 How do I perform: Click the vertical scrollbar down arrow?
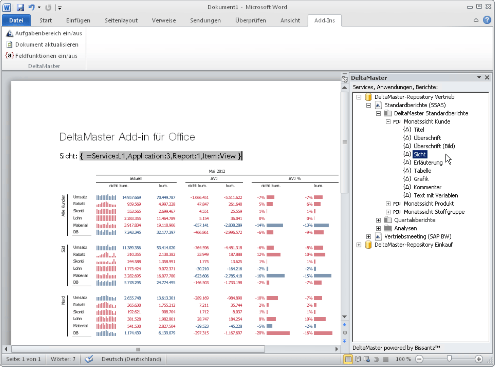[344, 317]
